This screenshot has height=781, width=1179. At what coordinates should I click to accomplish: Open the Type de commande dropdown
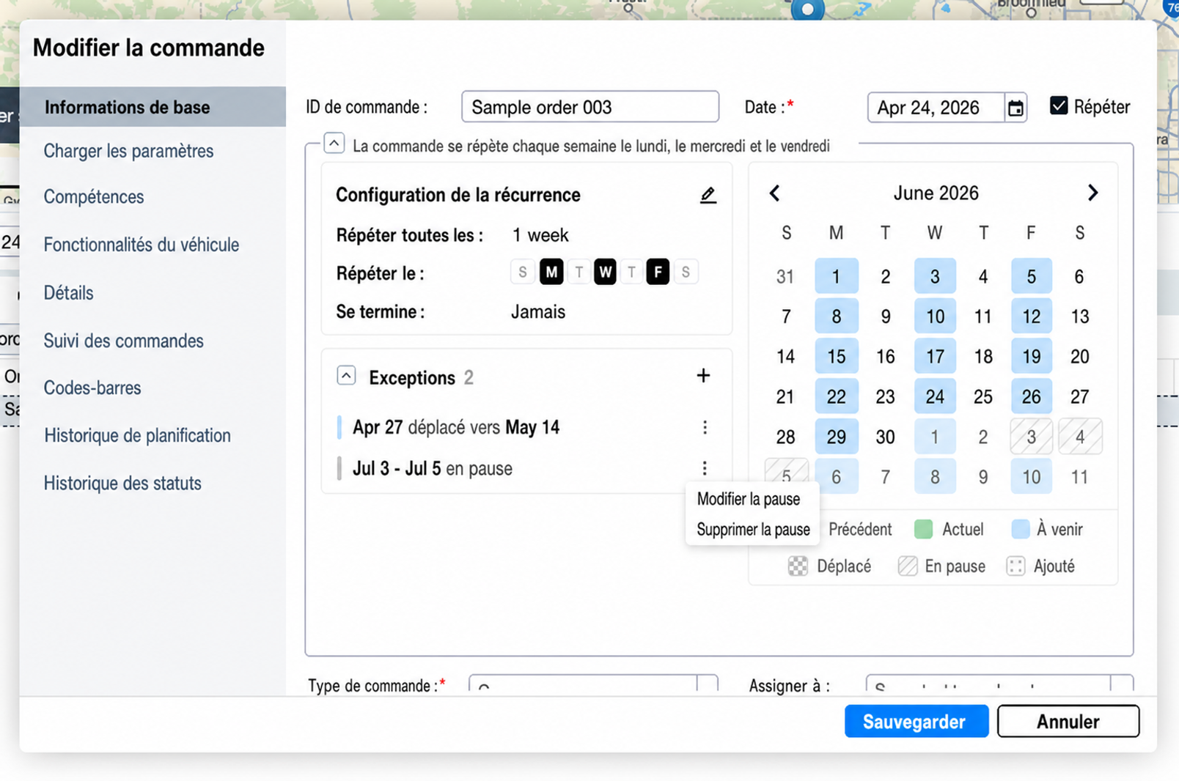point(593,684)
